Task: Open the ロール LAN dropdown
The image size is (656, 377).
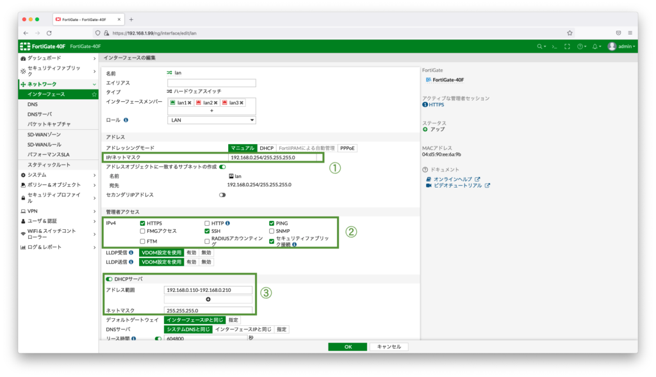Action: click(211, 120)
